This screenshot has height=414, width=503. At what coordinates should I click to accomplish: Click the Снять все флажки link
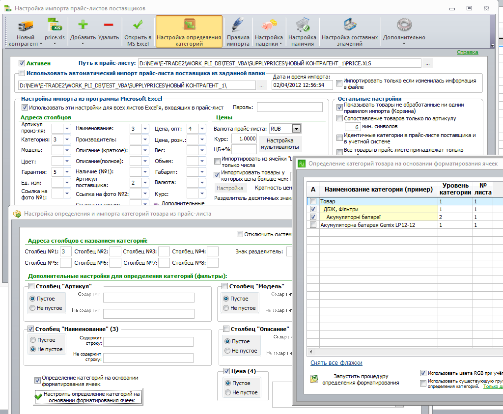tap(336, 363)
